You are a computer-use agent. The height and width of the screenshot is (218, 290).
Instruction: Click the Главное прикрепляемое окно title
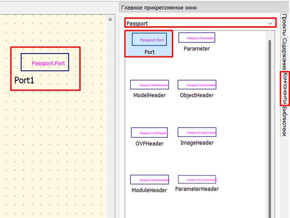click(159, 8)
